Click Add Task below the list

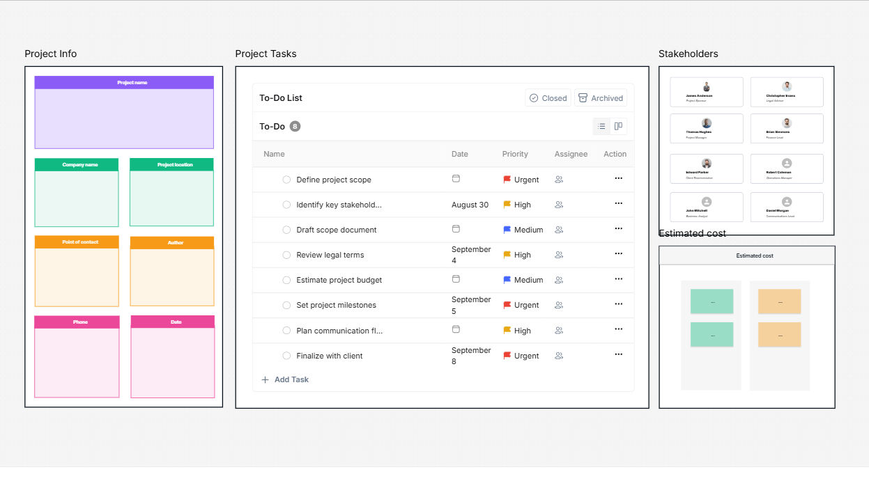pyautogui.click(x=285, y=379)
